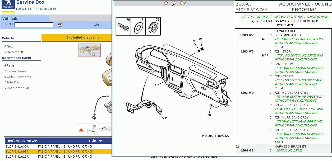Click part number 8203 W7
The image size is (332, 161).
click(x=247, y=35)
